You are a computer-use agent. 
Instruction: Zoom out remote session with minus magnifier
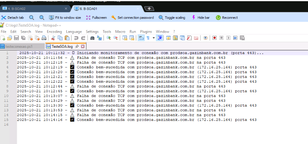(42, 18)
